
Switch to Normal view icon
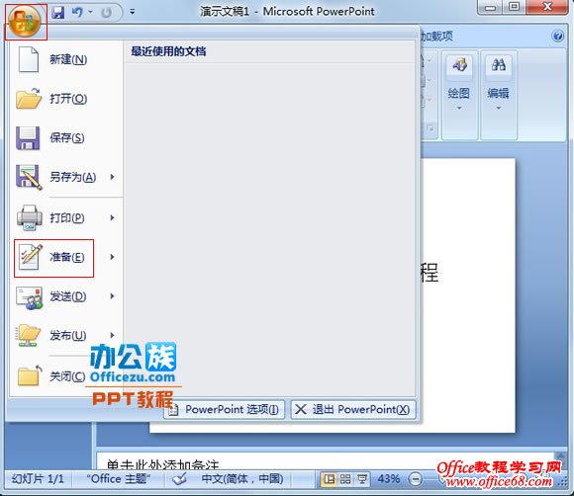(x=329, y=479)
